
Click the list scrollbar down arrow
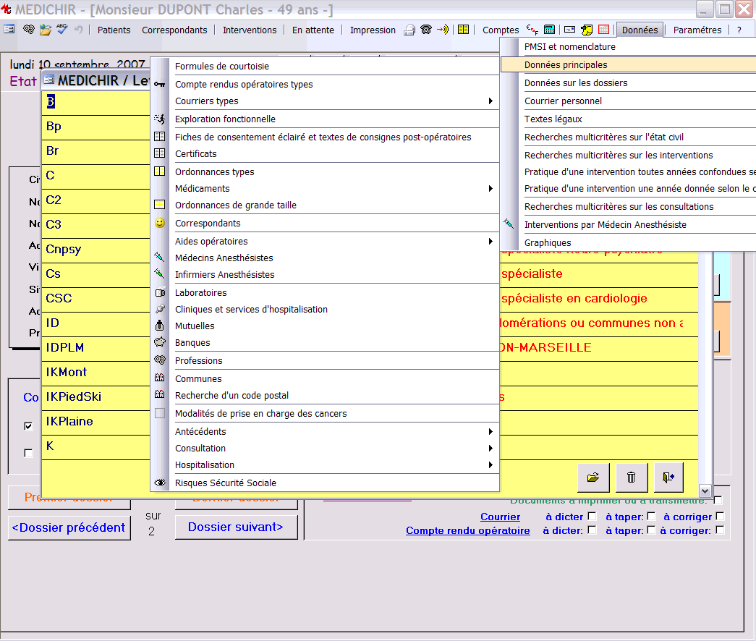(x=705, y=491)
